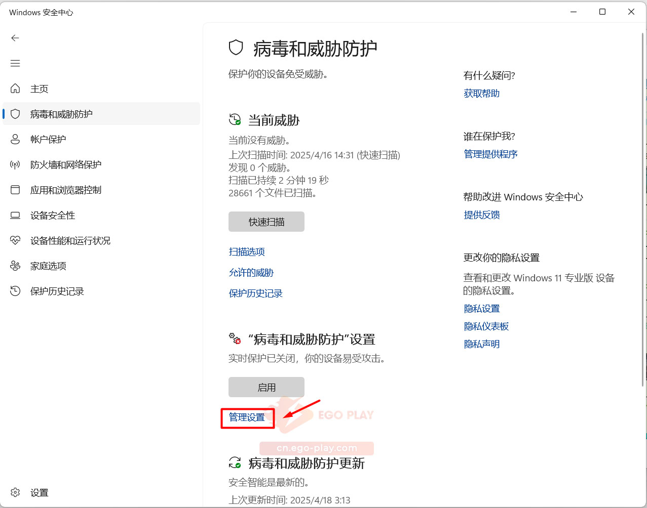Click the back arrow icon

15,38
